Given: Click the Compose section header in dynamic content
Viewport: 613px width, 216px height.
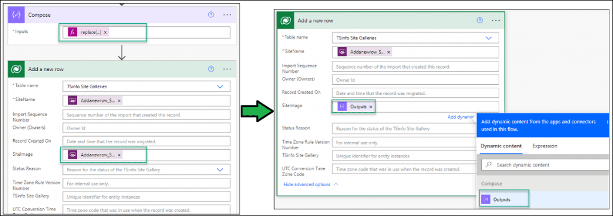Looking at the screenshot, I should click(491, 184).
